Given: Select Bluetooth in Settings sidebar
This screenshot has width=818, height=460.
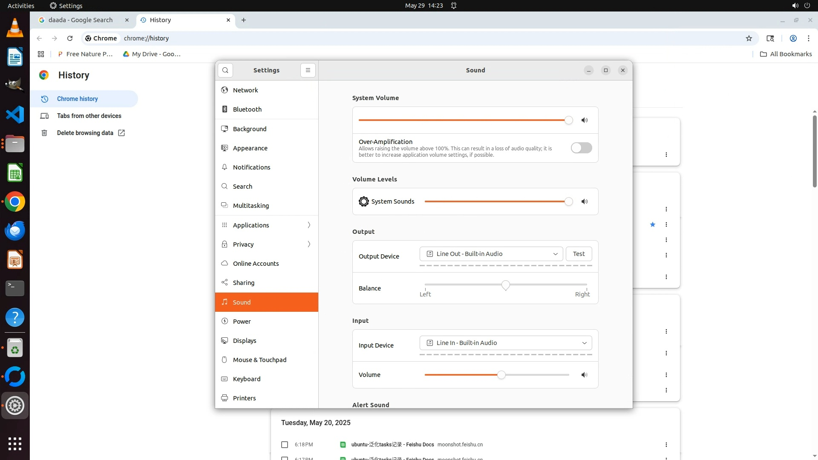Looking at the screenshot, I should click(x=247, y=109).
